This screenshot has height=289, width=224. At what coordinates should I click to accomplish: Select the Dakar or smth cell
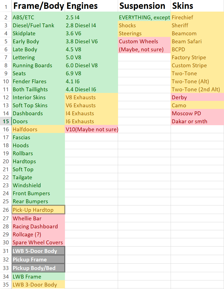(197, 121)
